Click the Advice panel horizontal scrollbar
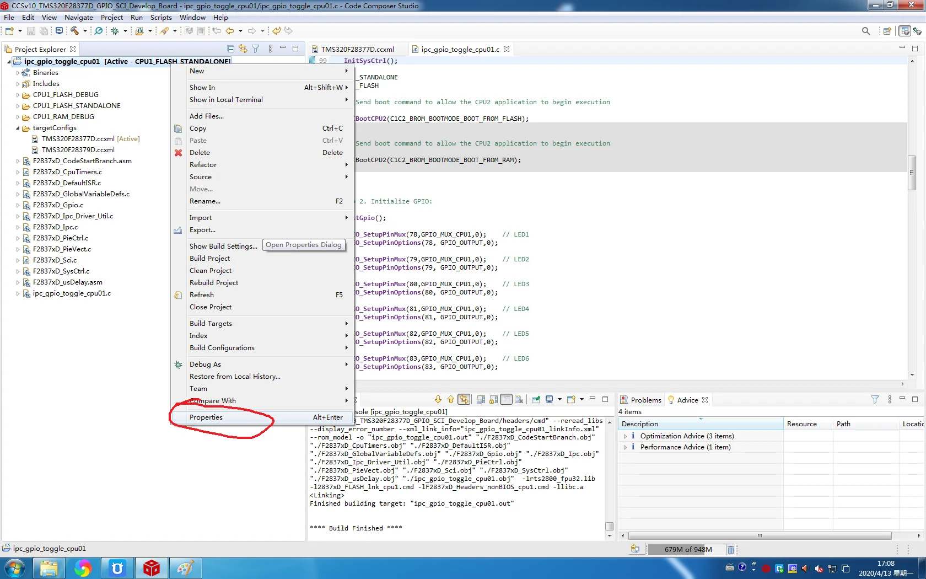 (760, 535)
